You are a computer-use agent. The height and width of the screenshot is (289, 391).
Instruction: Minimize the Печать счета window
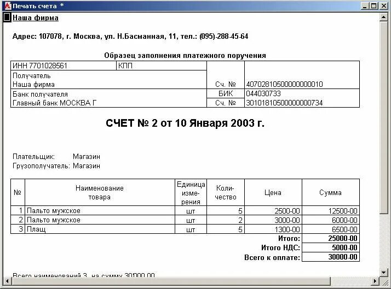tap(365, 6)
